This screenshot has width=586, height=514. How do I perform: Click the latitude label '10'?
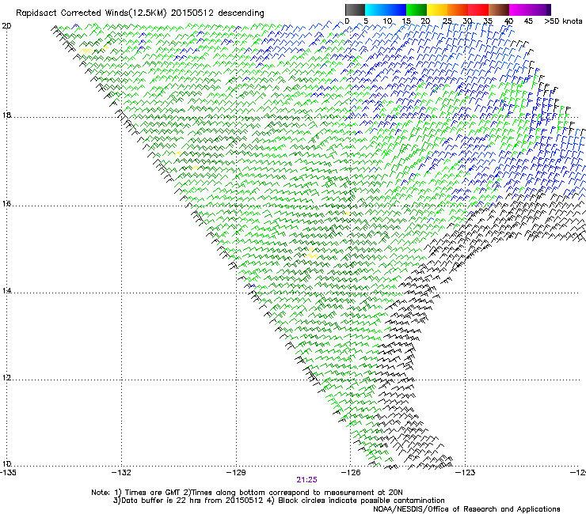tap(6, 463)
